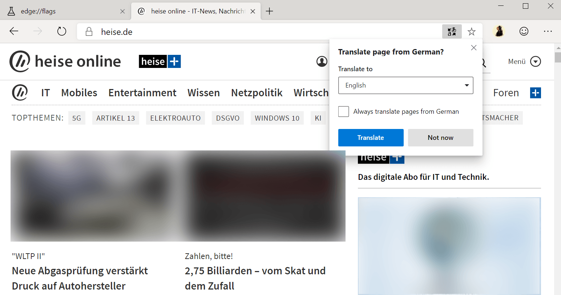Expand the Translate to language dropdown

point(405,85)
